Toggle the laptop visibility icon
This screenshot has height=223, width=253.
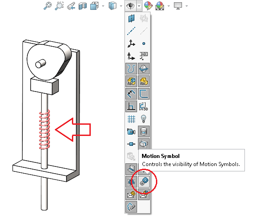click(131, 169)
